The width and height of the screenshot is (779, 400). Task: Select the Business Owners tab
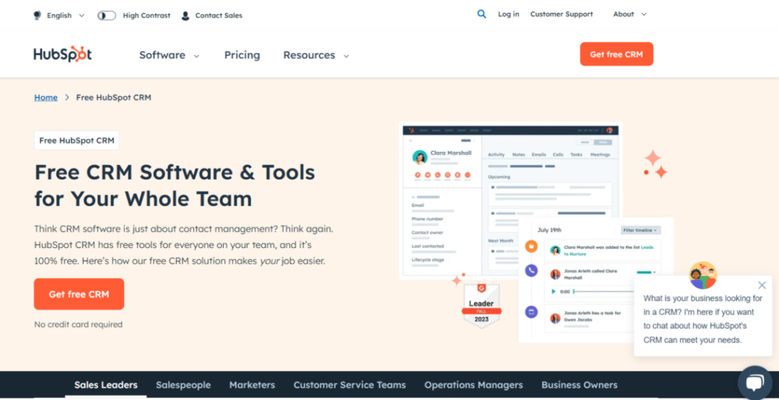[x=579, y=385]
